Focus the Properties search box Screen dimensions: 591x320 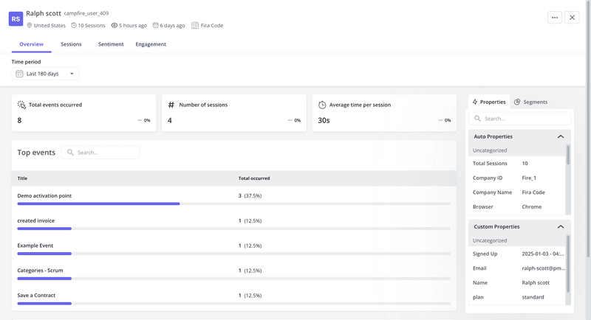[x=521, y=118]
